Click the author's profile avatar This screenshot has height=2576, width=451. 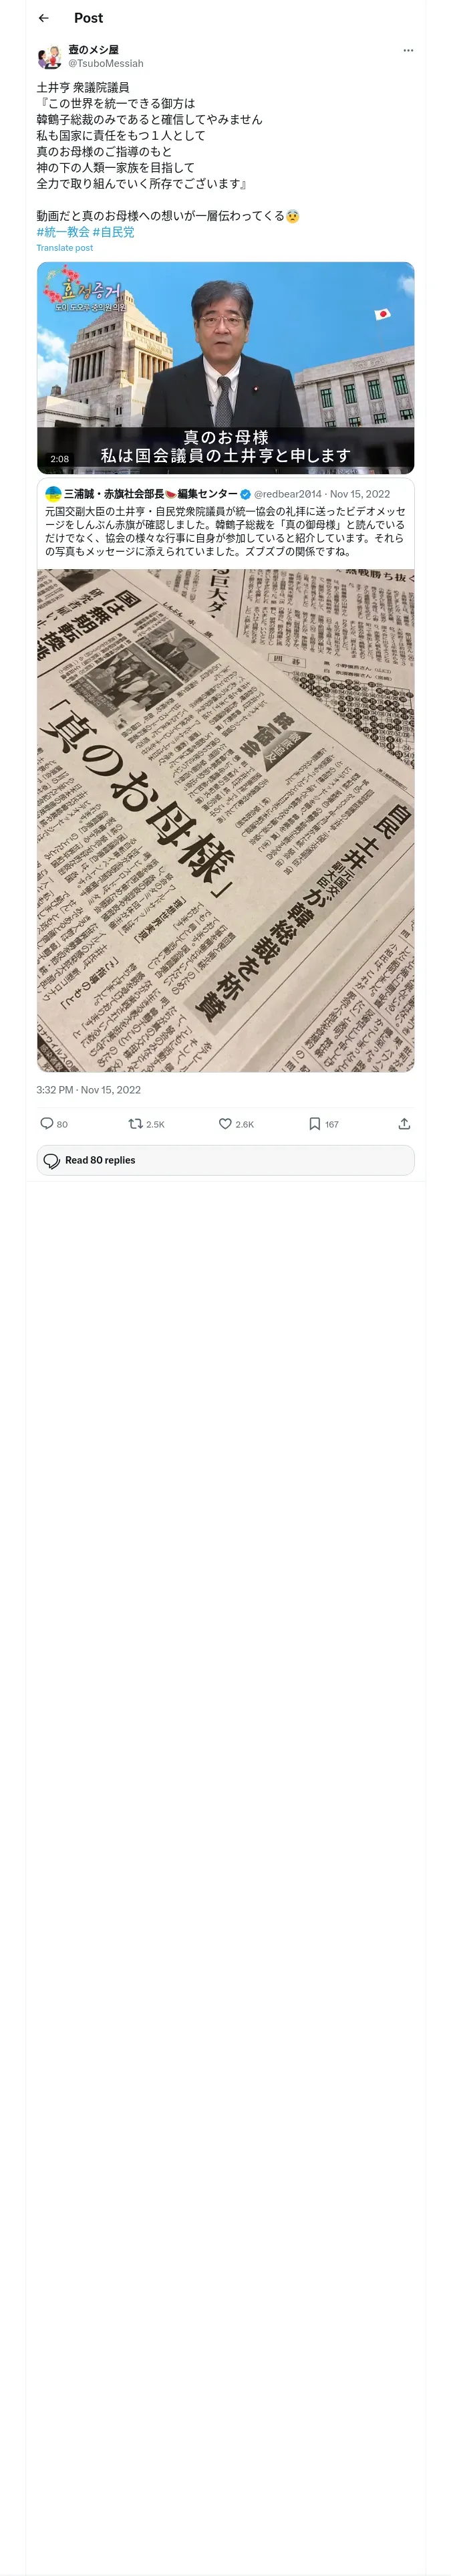[x=49, y=57]
